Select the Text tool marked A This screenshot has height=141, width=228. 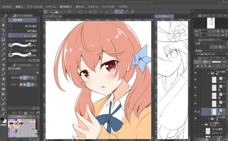click(x=3, y=109)
